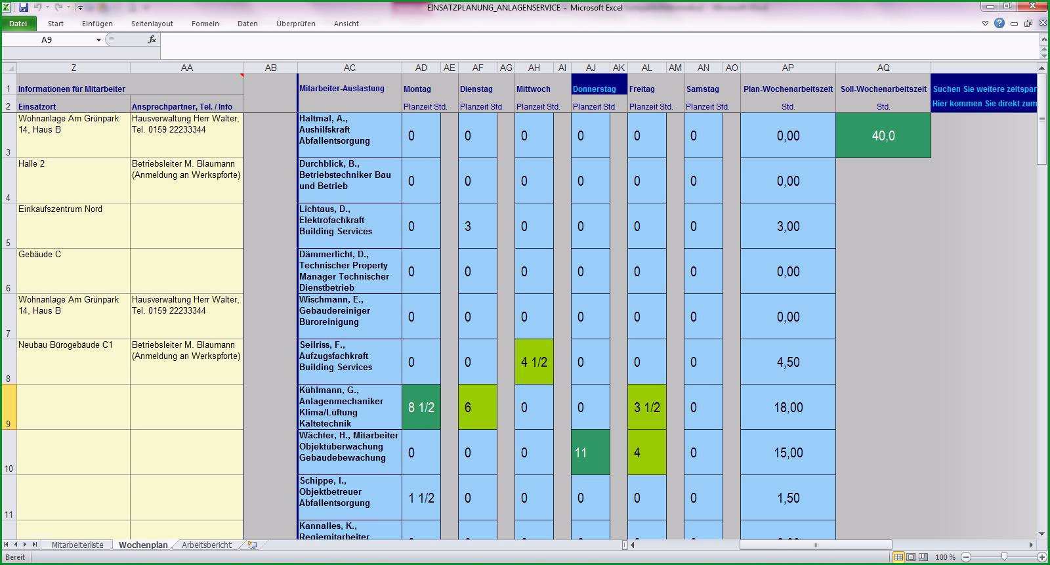Expand the ribbon using the caret icon
This screenshot has height=565, width=1050.
point(985,24)
